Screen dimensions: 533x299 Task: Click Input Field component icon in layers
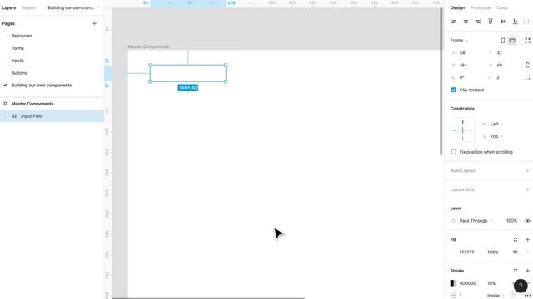[x=14, y=116]
